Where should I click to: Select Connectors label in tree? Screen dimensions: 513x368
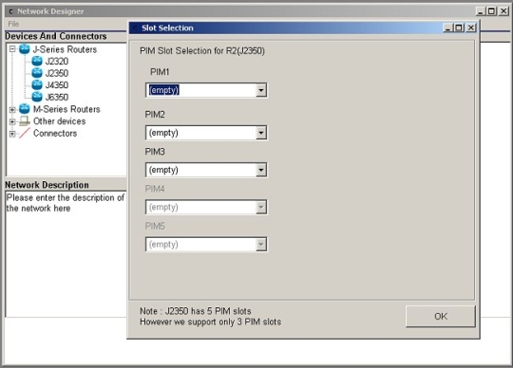(x=55, y=133)
